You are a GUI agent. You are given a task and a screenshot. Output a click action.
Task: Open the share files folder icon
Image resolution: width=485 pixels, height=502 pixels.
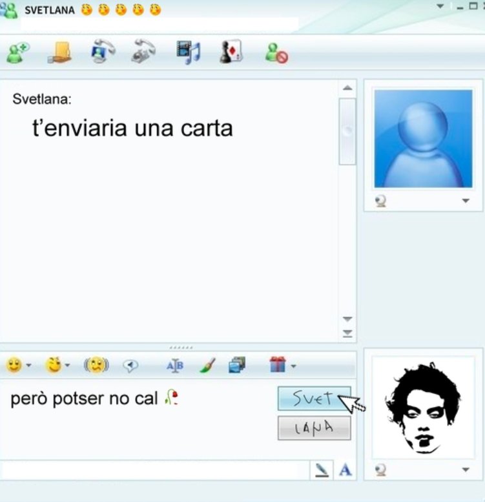[x=60, y=52]
